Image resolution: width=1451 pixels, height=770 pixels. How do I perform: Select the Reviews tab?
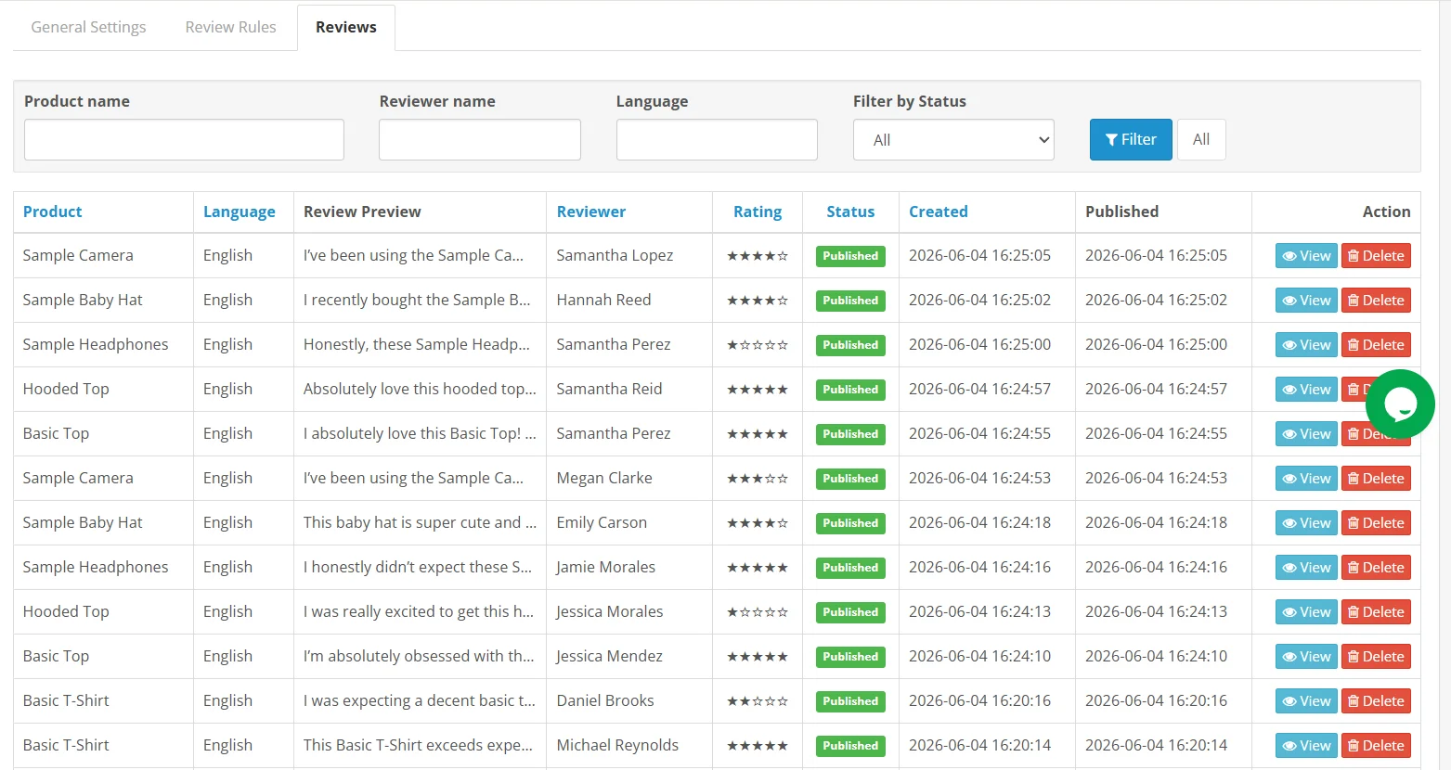[346, 27]
